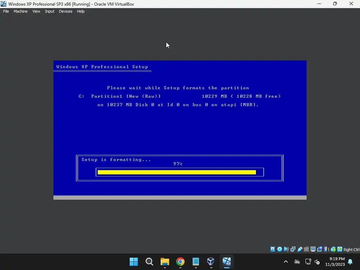Image resolution: width=360 pixels, height=270 pixels.
Task: Close the VirtualBox VM window
Action: click(351, 4)
